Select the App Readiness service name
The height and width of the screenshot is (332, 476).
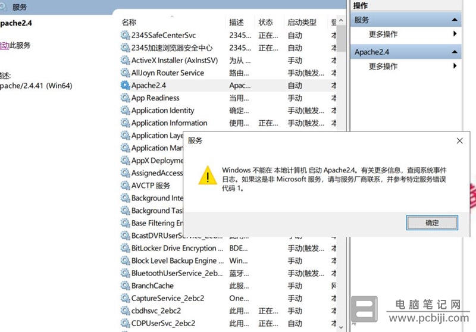(x=155, y=98)
